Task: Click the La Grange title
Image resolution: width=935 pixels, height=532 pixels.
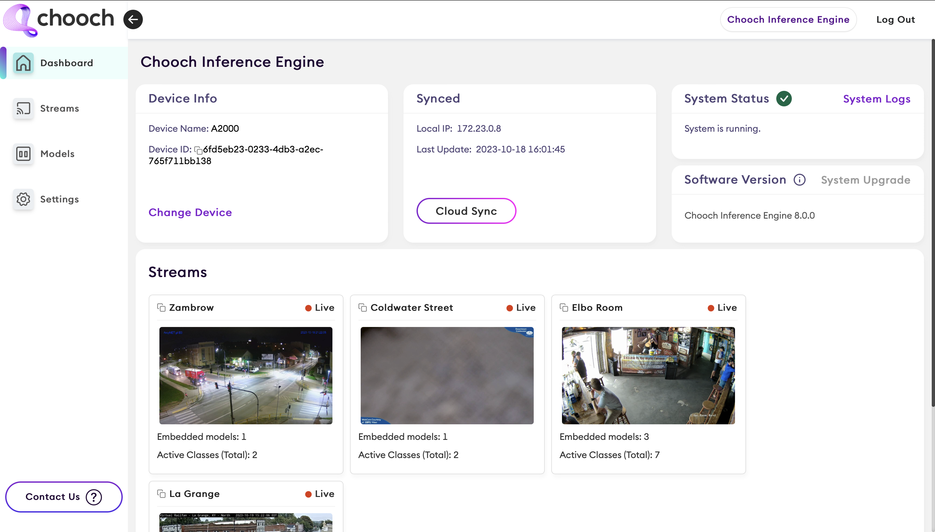Action: click(194, 494)
